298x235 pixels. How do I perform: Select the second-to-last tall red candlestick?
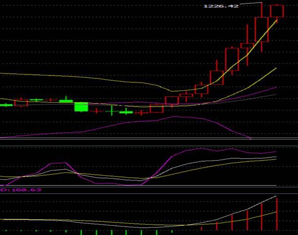[x=261, y=29]
